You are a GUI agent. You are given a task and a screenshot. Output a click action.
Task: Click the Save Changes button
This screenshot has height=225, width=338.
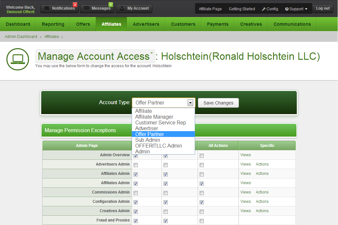tap(218, 103)
